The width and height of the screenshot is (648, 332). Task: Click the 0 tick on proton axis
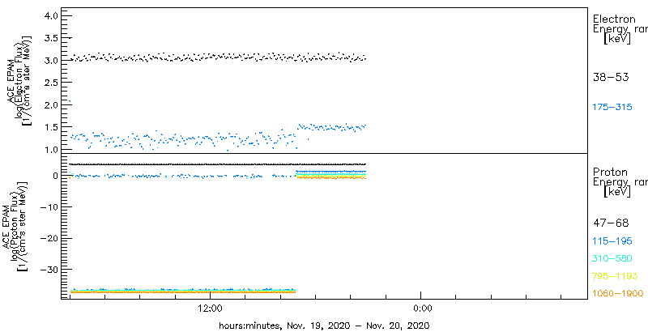[x=55, y=176]
